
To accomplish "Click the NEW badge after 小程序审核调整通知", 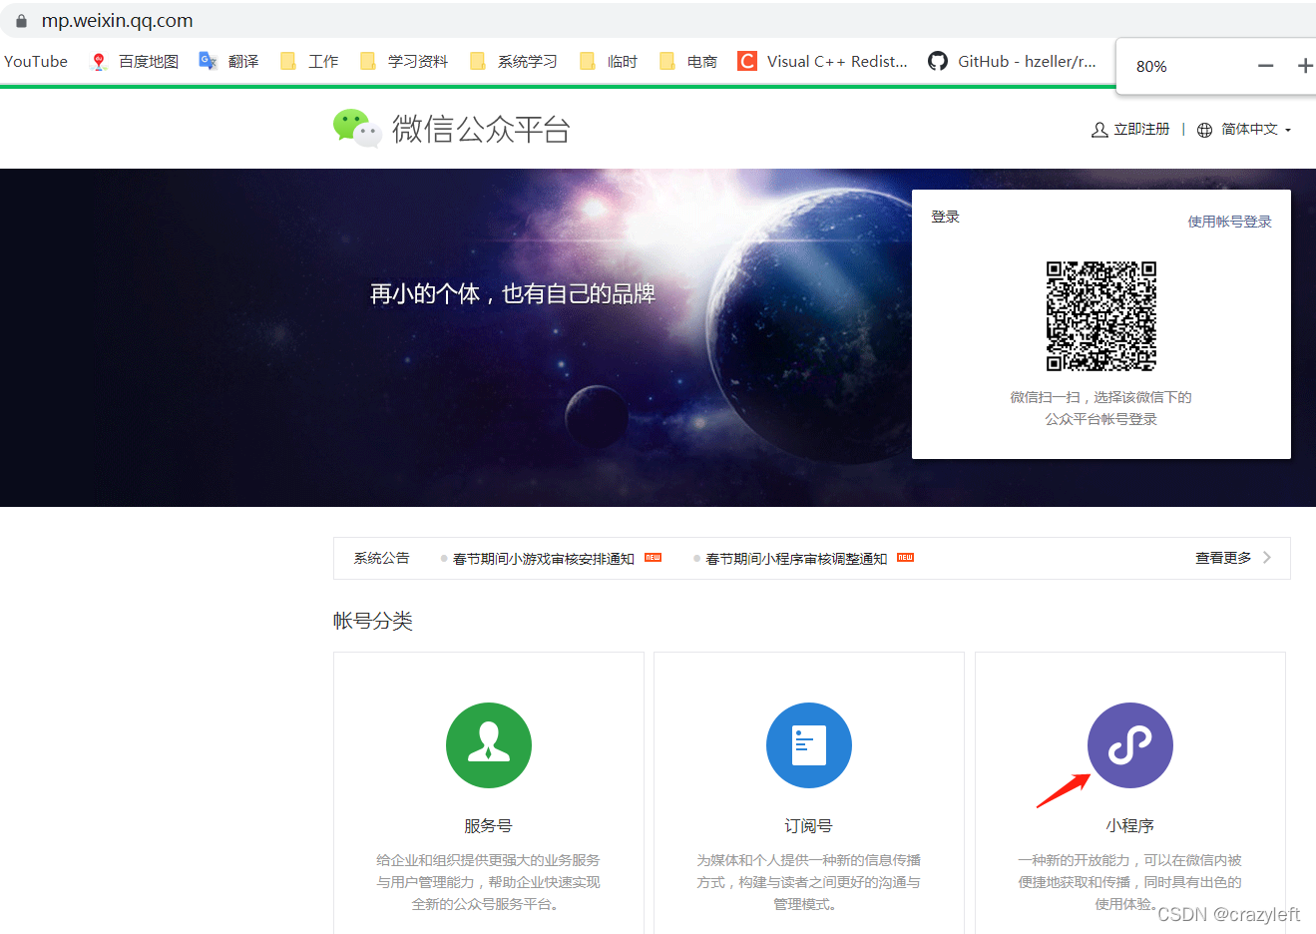I will (x=906, y=558).
